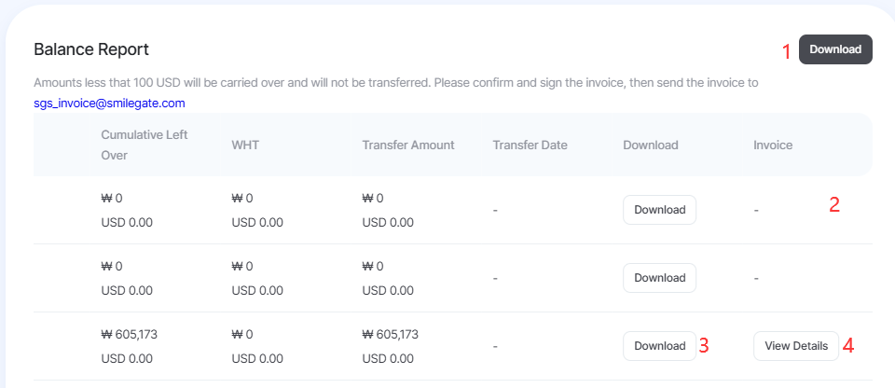The width and height of the screenshot is (895, 388).
Task: Download the first row's balance report
Action: (x=659, y=210)
